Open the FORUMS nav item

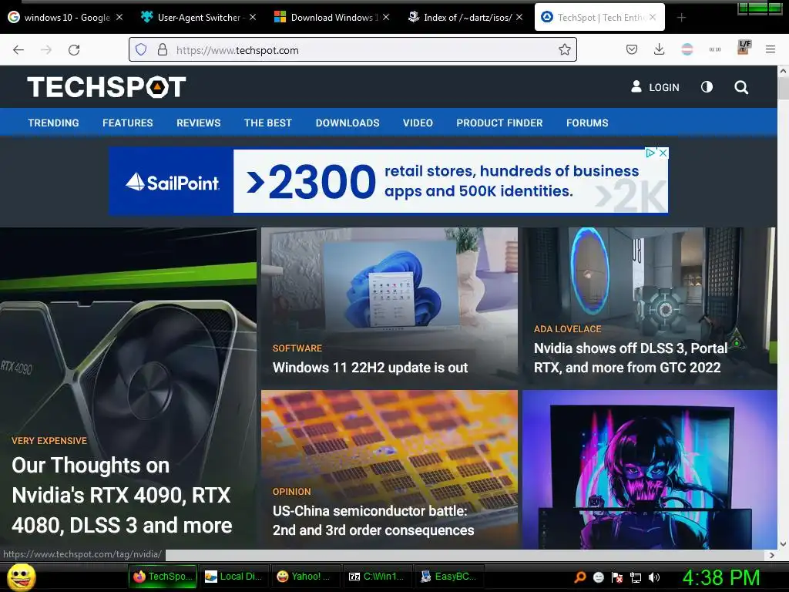[x=587, y=123]
